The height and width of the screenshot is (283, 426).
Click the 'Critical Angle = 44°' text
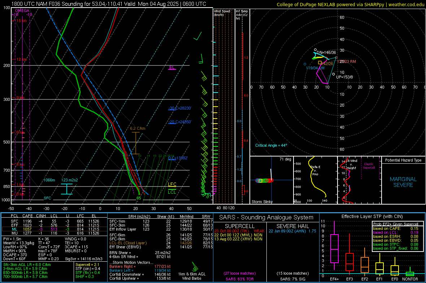point(271,145)
